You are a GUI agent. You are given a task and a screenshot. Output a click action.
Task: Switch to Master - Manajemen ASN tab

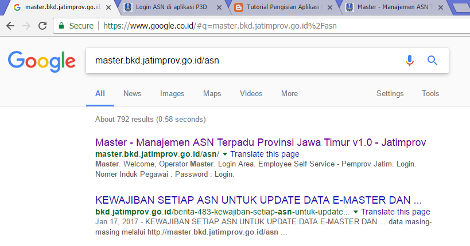pos(395,7)
